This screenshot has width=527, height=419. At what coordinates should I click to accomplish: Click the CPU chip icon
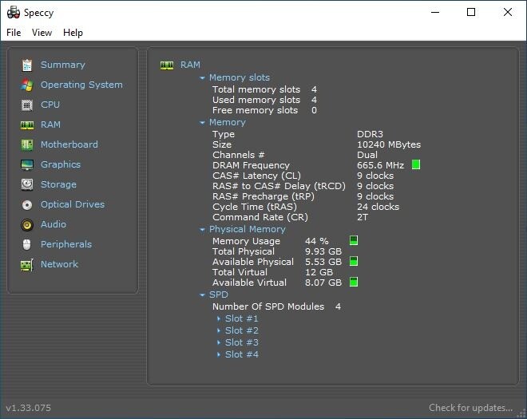coord(27,105)
